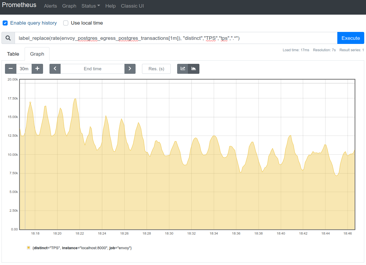Click the 30m range input field
Viewport: 366px width, 265px height.
point(24,69)
